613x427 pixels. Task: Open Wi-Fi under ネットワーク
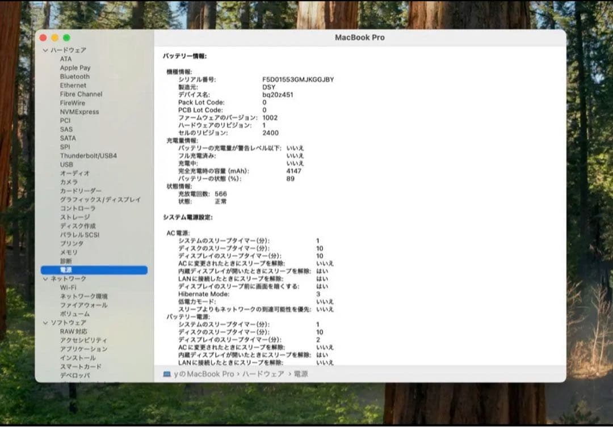click(x=68, y=288)
